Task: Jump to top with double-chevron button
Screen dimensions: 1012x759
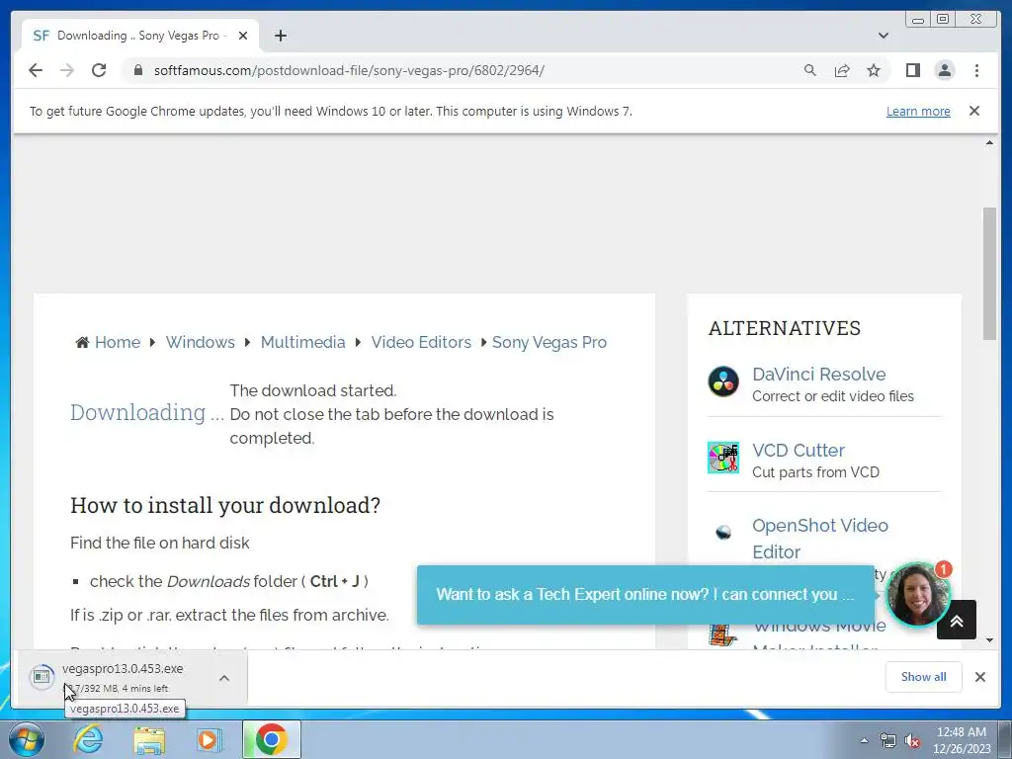Action: [x=956, y=620]
